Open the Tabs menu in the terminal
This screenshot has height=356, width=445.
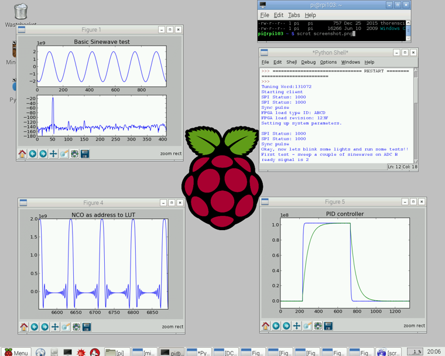(294, 15)
